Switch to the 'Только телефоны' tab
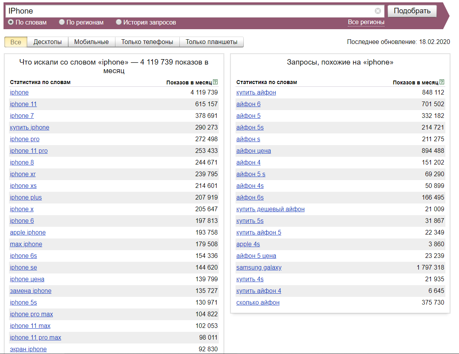459x354 pixels. (147, 42)
